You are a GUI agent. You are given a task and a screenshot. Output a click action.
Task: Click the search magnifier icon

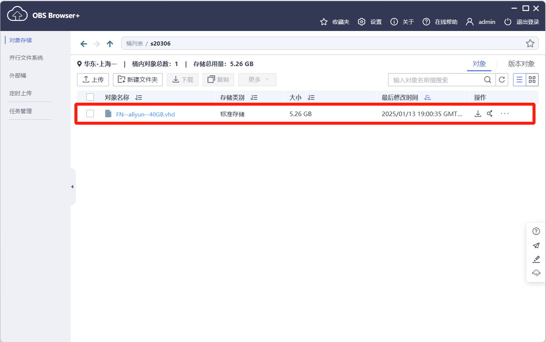tap(488, 80)
